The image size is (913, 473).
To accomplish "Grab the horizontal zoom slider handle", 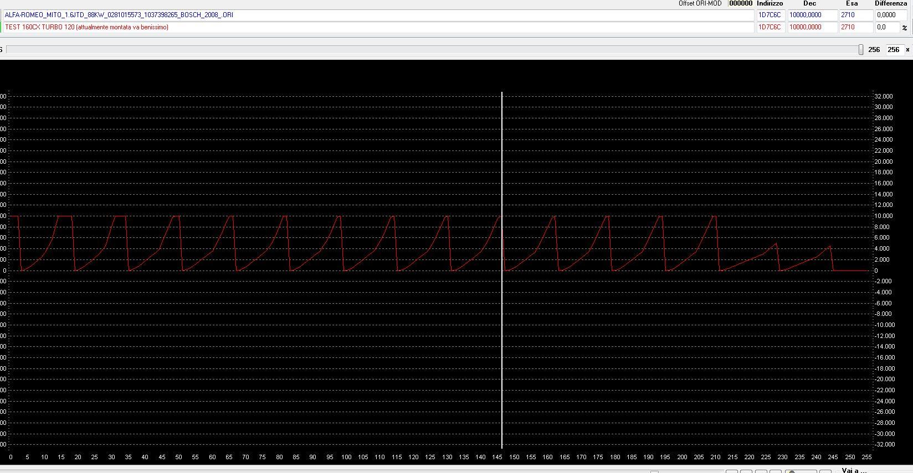I will pos(861,50).
